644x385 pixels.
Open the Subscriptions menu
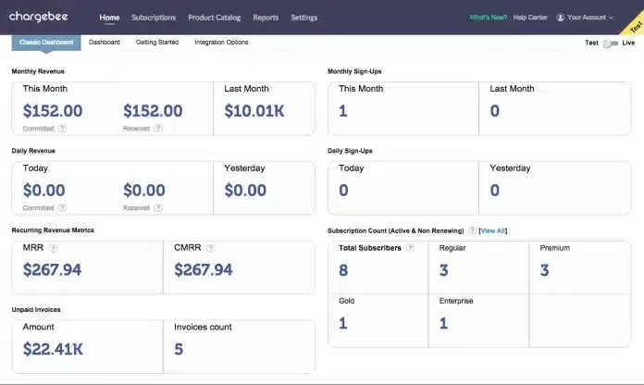[154, 18]
